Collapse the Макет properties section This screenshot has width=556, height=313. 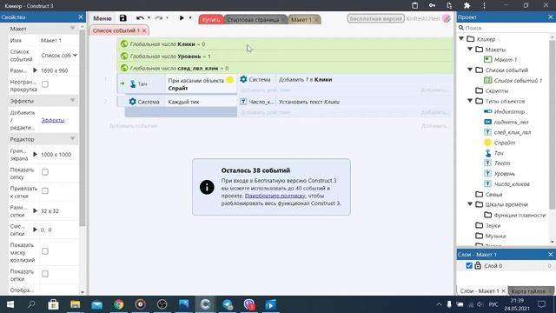click(73, 29)
